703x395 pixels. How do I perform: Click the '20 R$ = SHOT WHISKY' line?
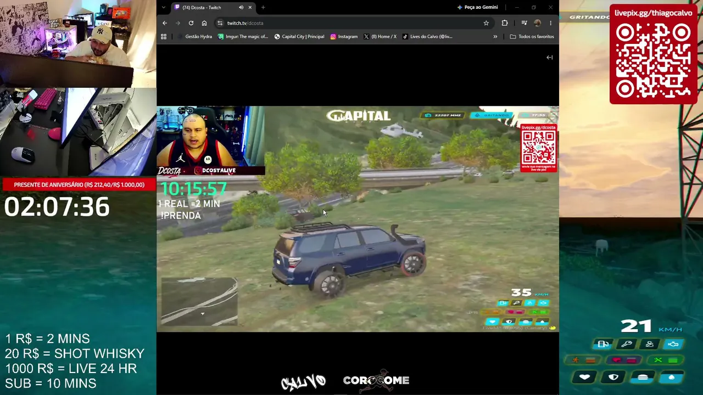(x=75, y=354)
